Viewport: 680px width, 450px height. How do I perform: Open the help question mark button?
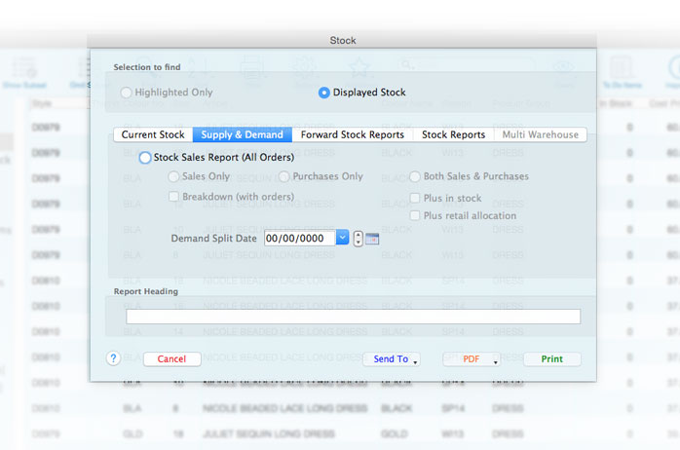tap(113, 358)
